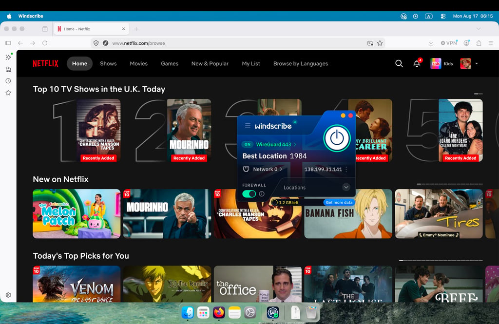Open the Apple menu
Screen dimensions: 499x324
(x=9, y=16)
